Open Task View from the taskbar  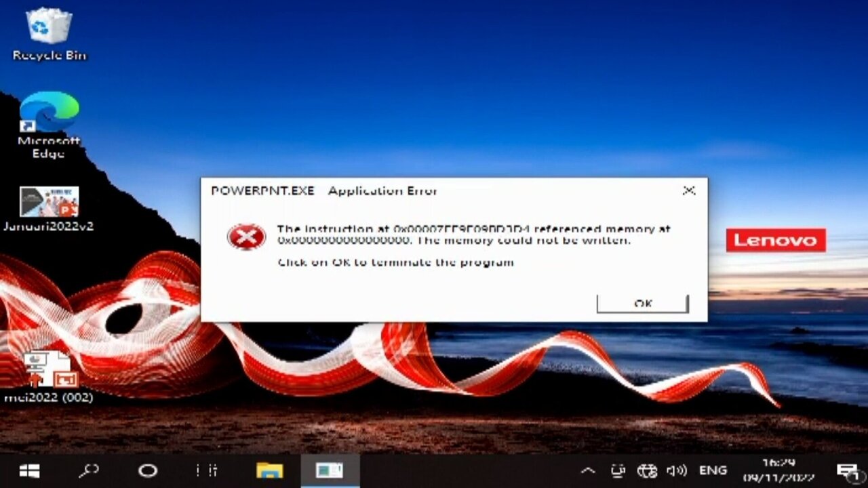206,470
